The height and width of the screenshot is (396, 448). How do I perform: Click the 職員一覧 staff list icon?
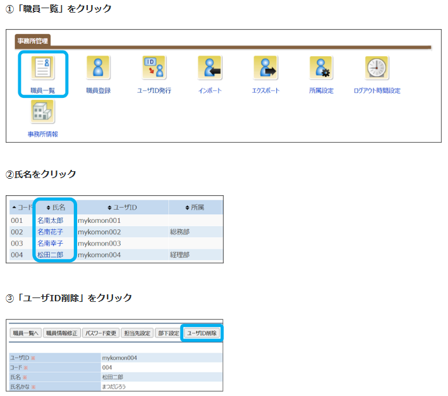click(43, 68)
